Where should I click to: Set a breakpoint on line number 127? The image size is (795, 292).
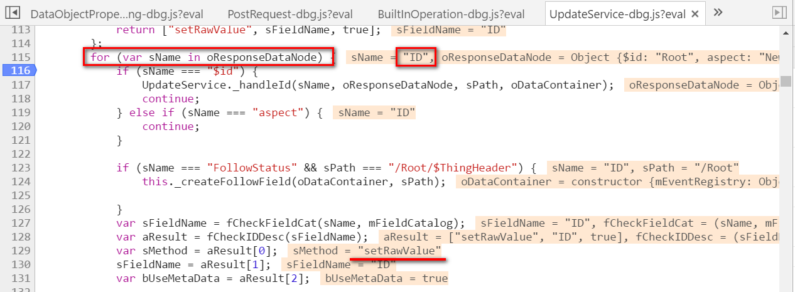[21, 223]
